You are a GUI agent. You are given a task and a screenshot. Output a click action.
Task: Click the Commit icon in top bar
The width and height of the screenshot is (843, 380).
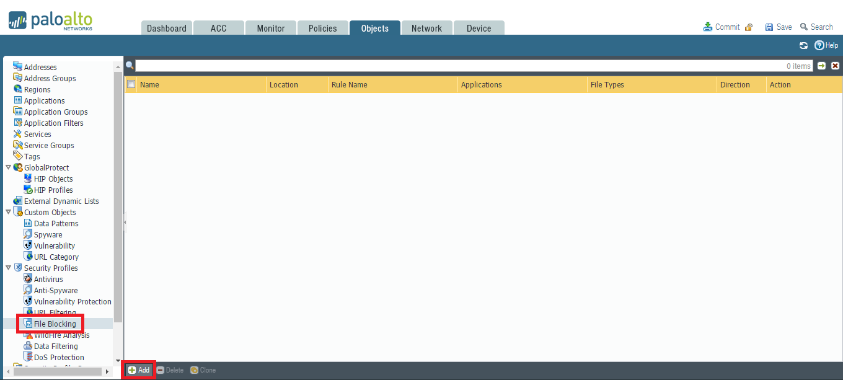707,27
